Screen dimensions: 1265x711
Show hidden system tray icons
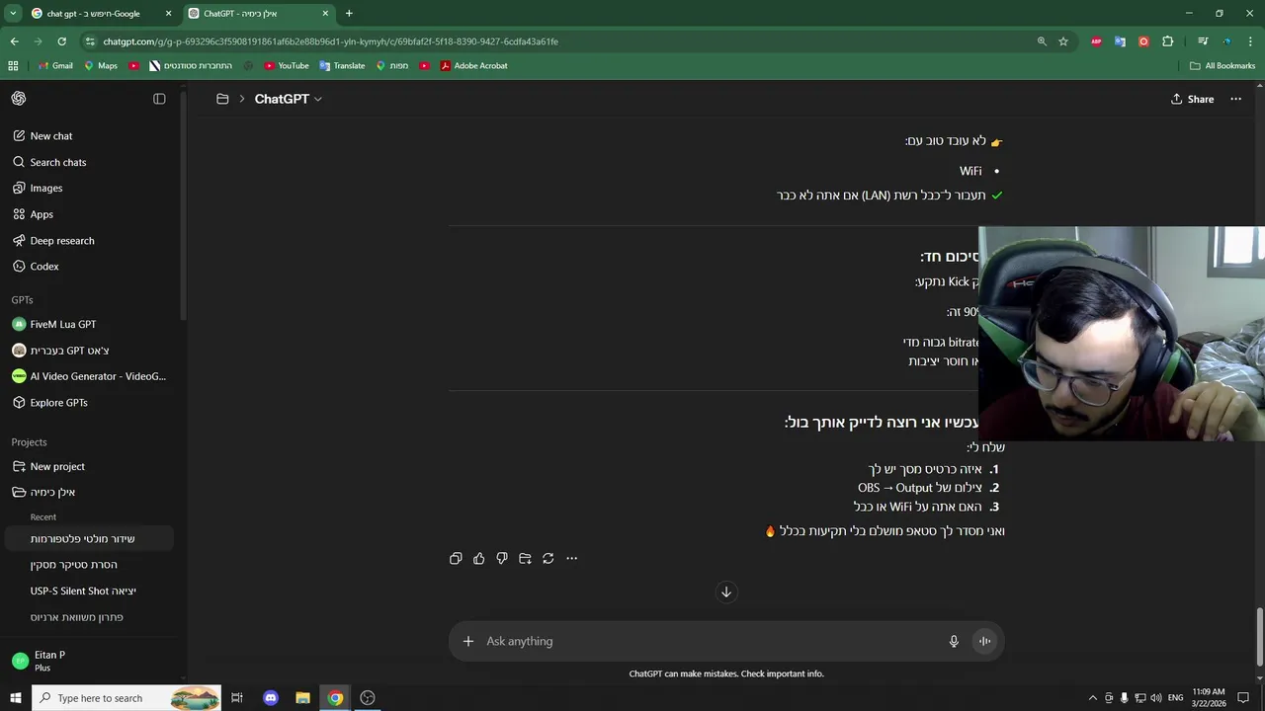point(1092,698)
